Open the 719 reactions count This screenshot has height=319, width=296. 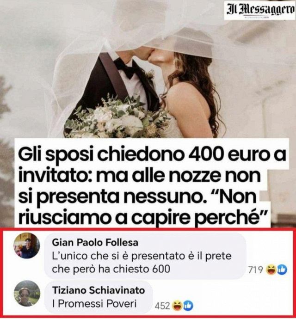click(x=255, y=270)
